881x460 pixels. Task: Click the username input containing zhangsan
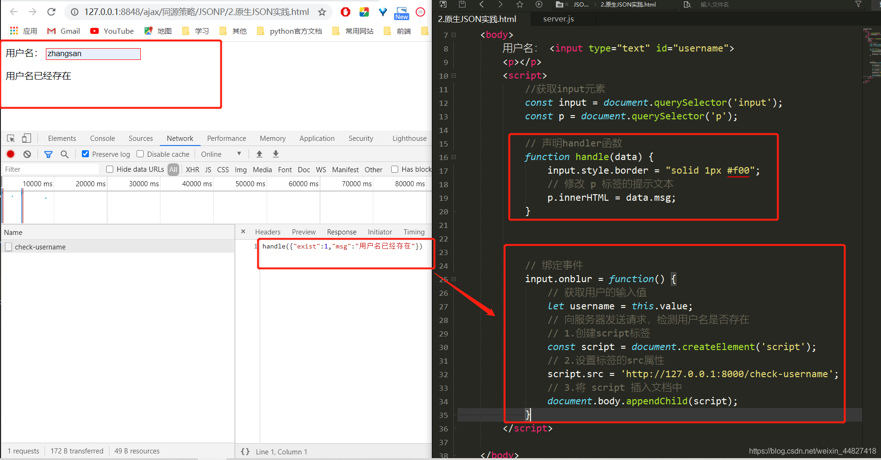(93, 54)
